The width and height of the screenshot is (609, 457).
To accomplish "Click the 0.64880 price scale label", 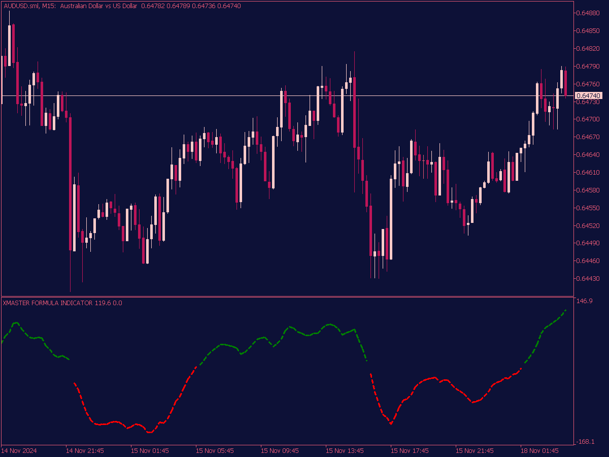I will pos(589,13).
